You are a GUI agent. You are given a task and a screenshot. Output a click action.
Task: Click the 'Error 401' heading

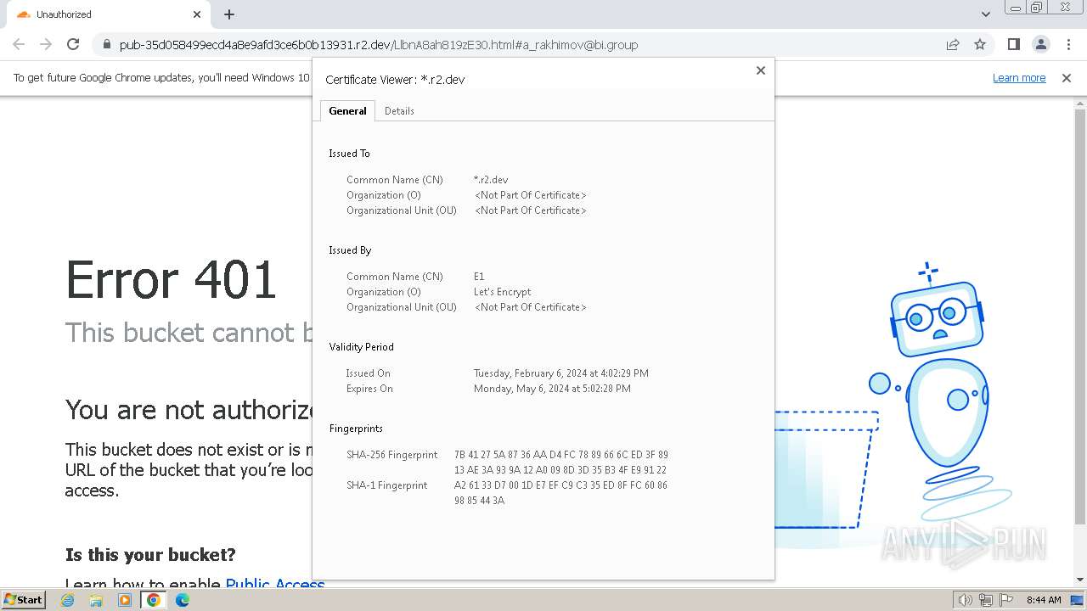coord(172,279)
